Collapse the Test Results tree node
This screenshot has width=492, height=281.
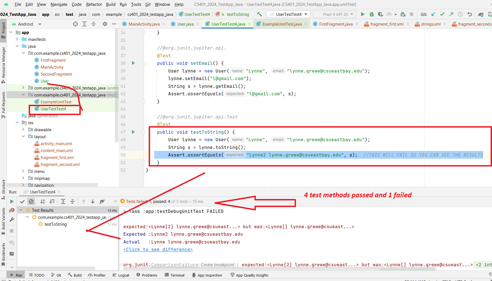[21, 210]
